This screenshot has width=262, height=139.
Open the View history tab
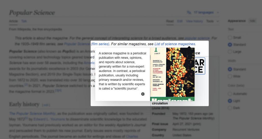click(x=194, y=21)
